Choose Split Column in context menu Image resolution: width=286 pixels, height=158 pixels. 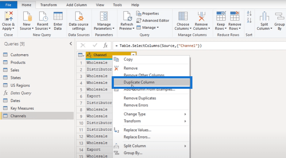pos(151,146)
